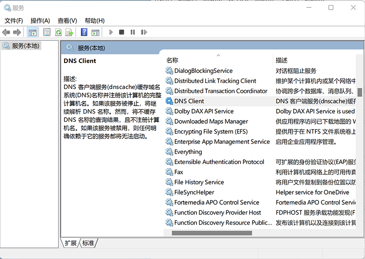Click the DNS Client heading in description pane
365x259 pixels.
[x=80, y=61]
